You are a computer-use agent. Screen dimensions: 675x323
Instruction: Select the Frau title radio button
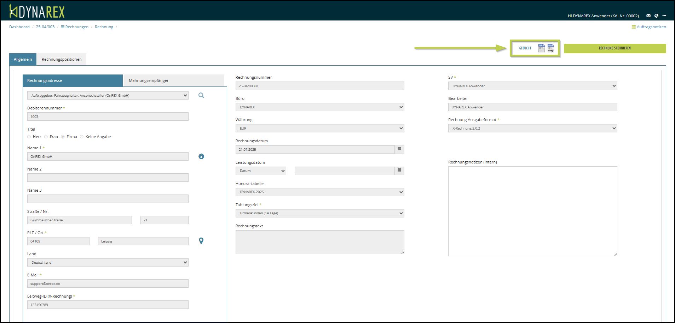[x=46, y=137]
